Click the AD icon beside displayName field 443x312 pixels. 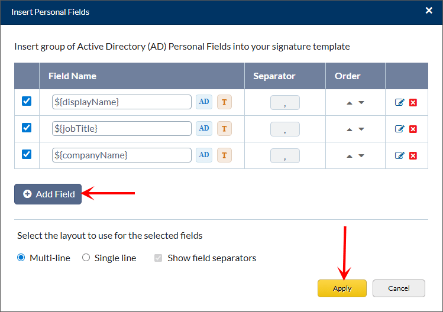click(203, 102)
